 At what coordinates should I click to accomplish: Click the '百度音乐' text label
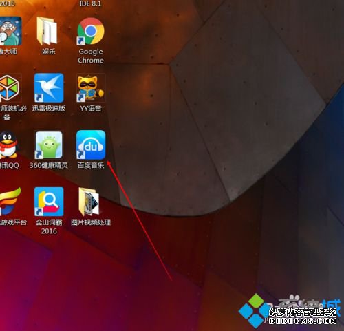coord(91,165)
